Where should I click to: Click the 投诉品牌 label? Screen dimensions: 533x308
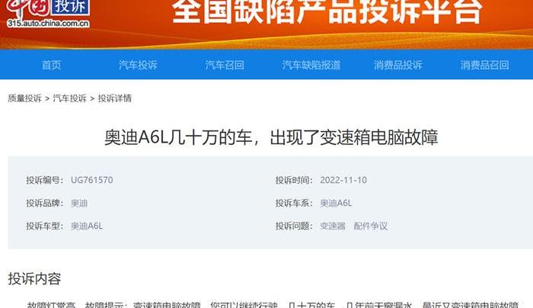tap(44, 204)
